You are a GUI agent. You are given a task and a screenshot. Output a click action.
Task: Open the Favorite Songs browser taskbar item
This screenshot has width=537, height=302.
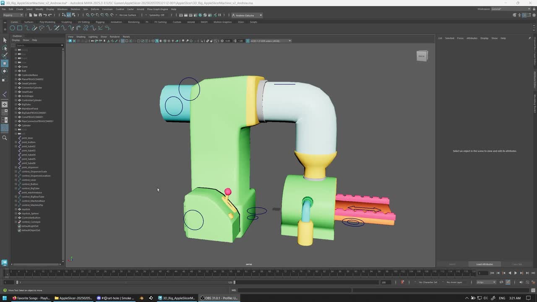(x=31, y=298)
